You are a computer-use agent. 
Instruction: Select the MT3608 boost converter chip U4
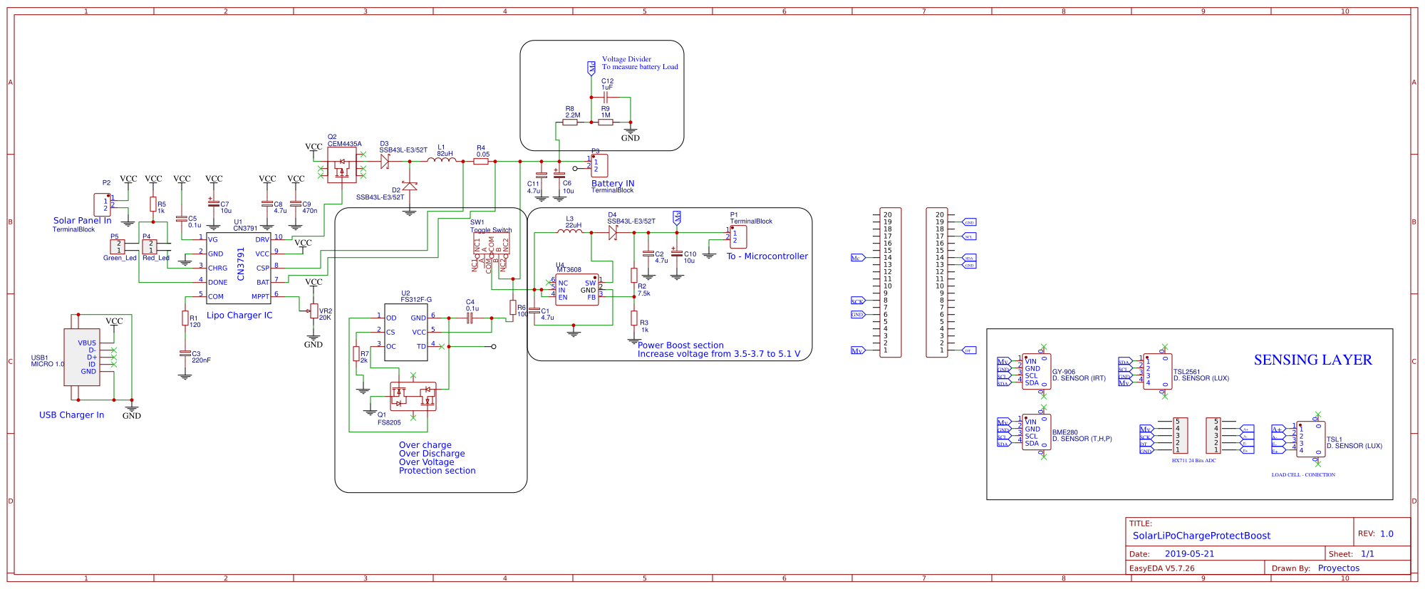click(x=576, y=291)
